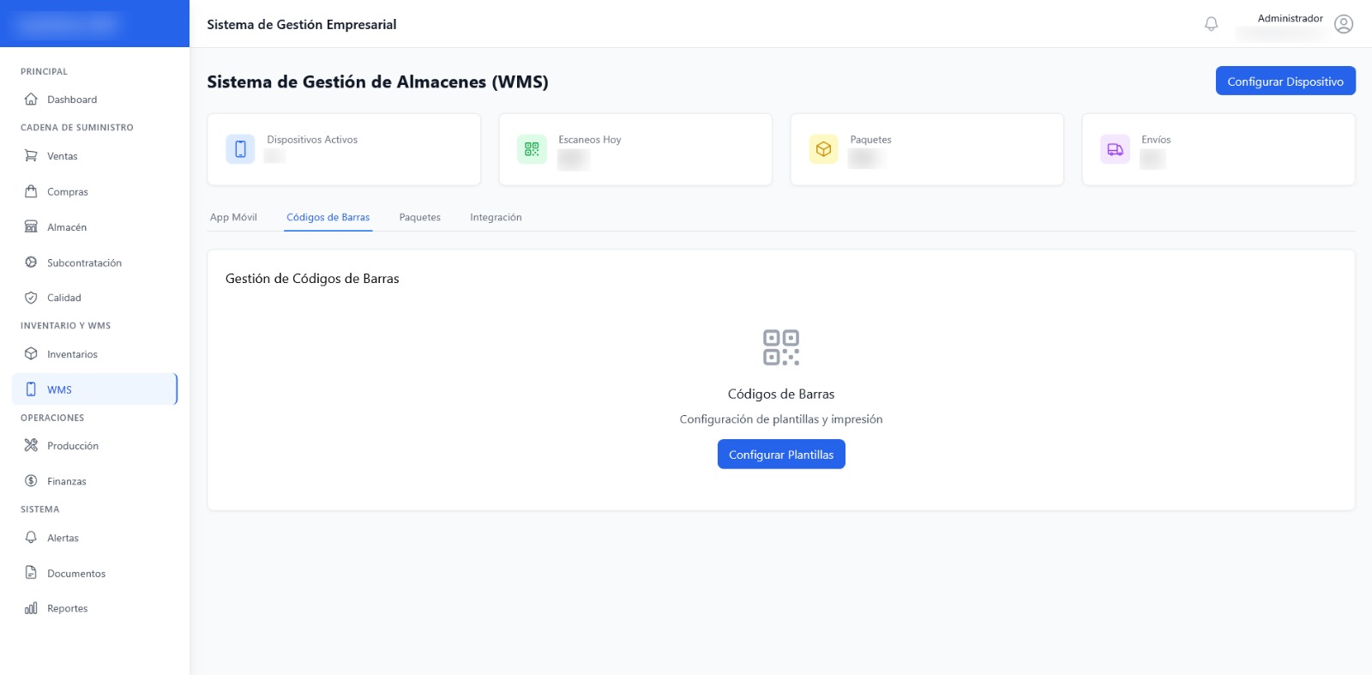
Task: Switch to the App Móvil tab
Action: click(233, 217)
